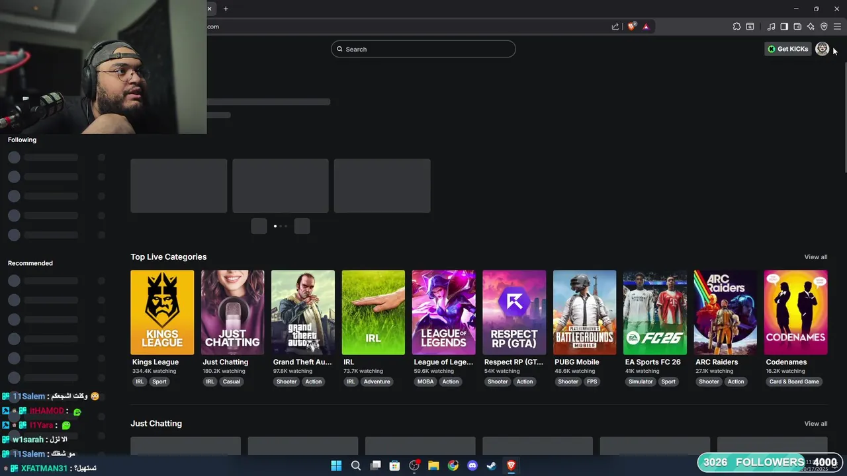The width and height of the screenshot is (847, 476).
Task: Open Microsoft Store from the taskbar
Action: tap(394, 465)
